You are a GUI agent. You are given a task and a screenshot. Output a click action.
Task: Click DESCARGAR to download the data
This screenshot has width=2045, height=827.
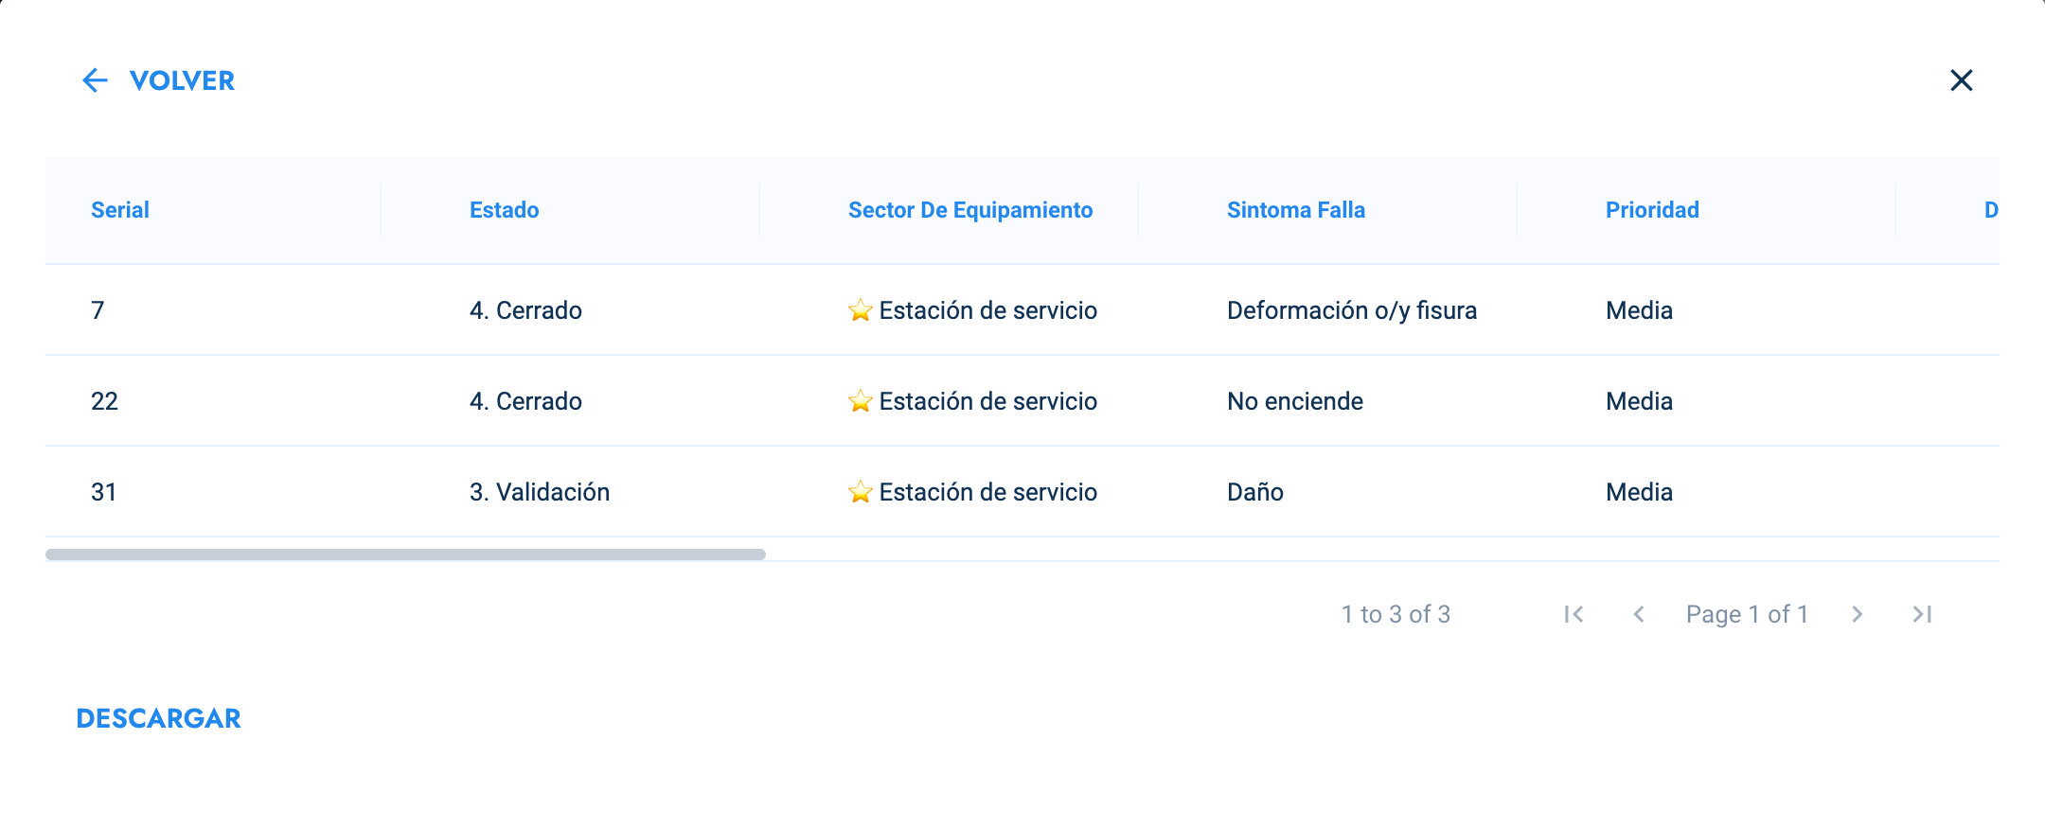pyautogui.click(x=157, y=718)
